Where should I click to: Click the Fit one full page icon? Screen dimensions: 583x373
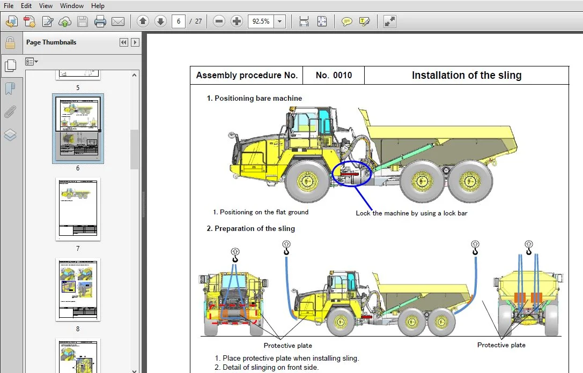(x=322, y=21)
